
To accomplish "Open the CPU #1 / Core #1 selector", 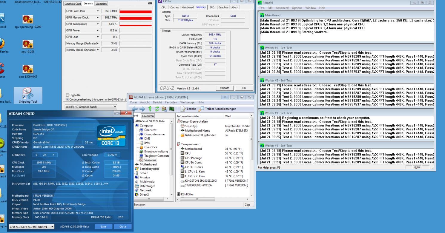I will (32, 226).
